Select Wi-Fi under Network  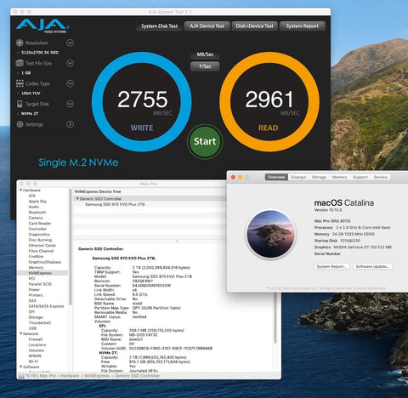pos(33,361)
